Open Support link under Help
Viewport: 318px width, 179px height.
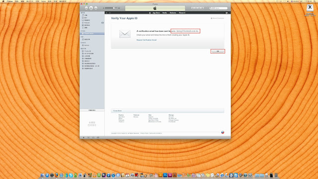point(151,117)
